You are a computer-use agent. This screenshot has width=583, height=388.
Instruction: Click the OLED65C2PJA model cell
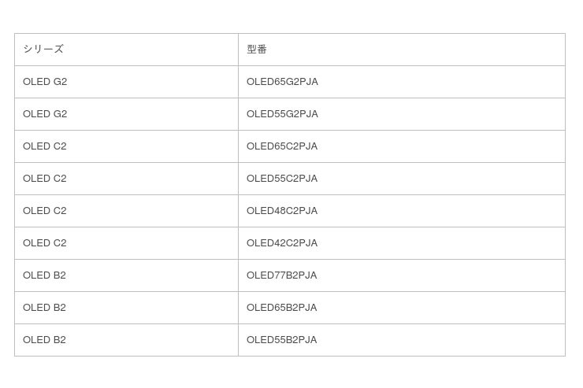(282, 146)
